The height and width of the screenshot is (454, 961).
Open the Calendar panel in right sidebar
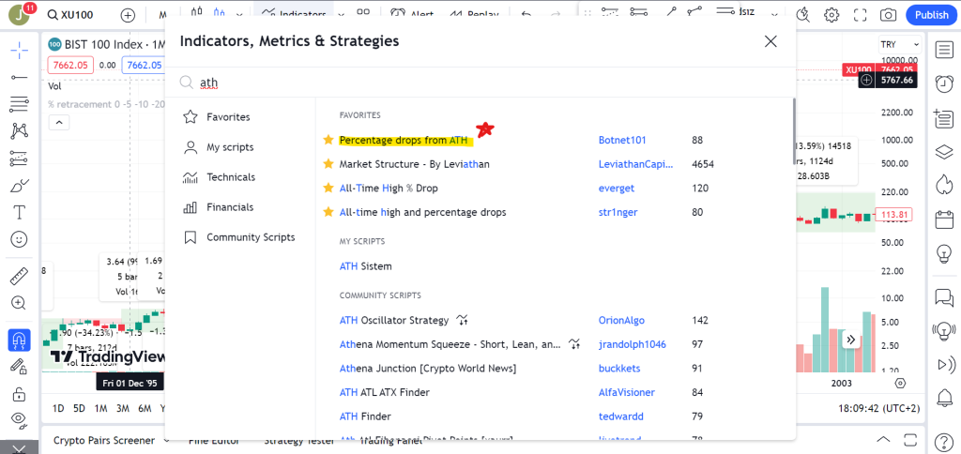[x=943, y=220]
